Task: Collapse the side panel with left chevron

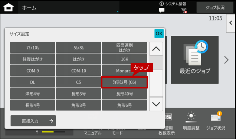Action: (231, 23)
